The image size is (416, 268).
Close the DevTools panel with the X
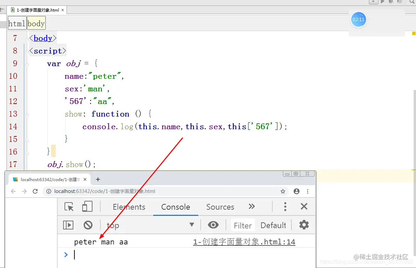point(304,206)
